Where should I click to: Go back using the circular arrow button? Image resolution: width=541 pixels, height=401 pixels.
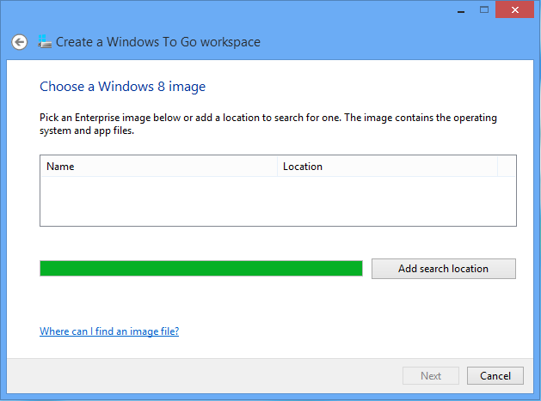19,42
